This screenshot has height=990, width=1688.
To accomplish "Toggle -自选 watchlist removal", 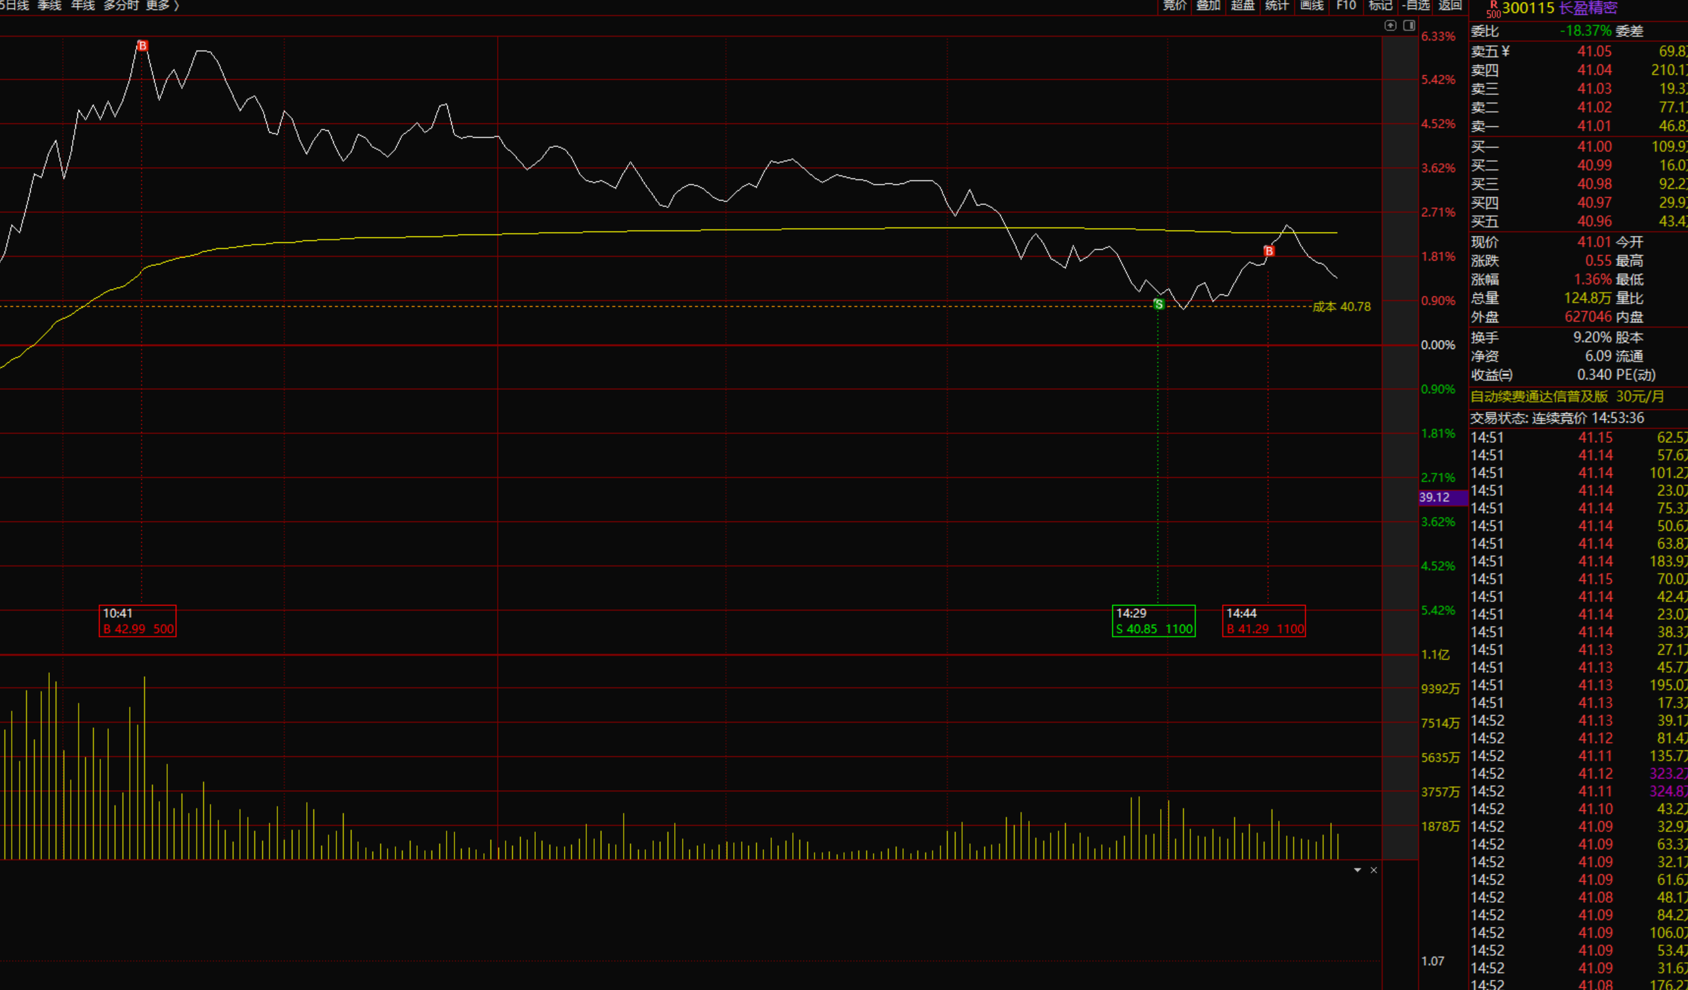I will 1415,5.
